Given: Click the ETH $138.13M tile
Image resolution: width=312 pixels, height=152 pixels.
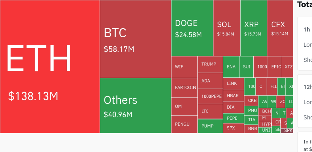Looking at the screenshot, I should (50, 67).
